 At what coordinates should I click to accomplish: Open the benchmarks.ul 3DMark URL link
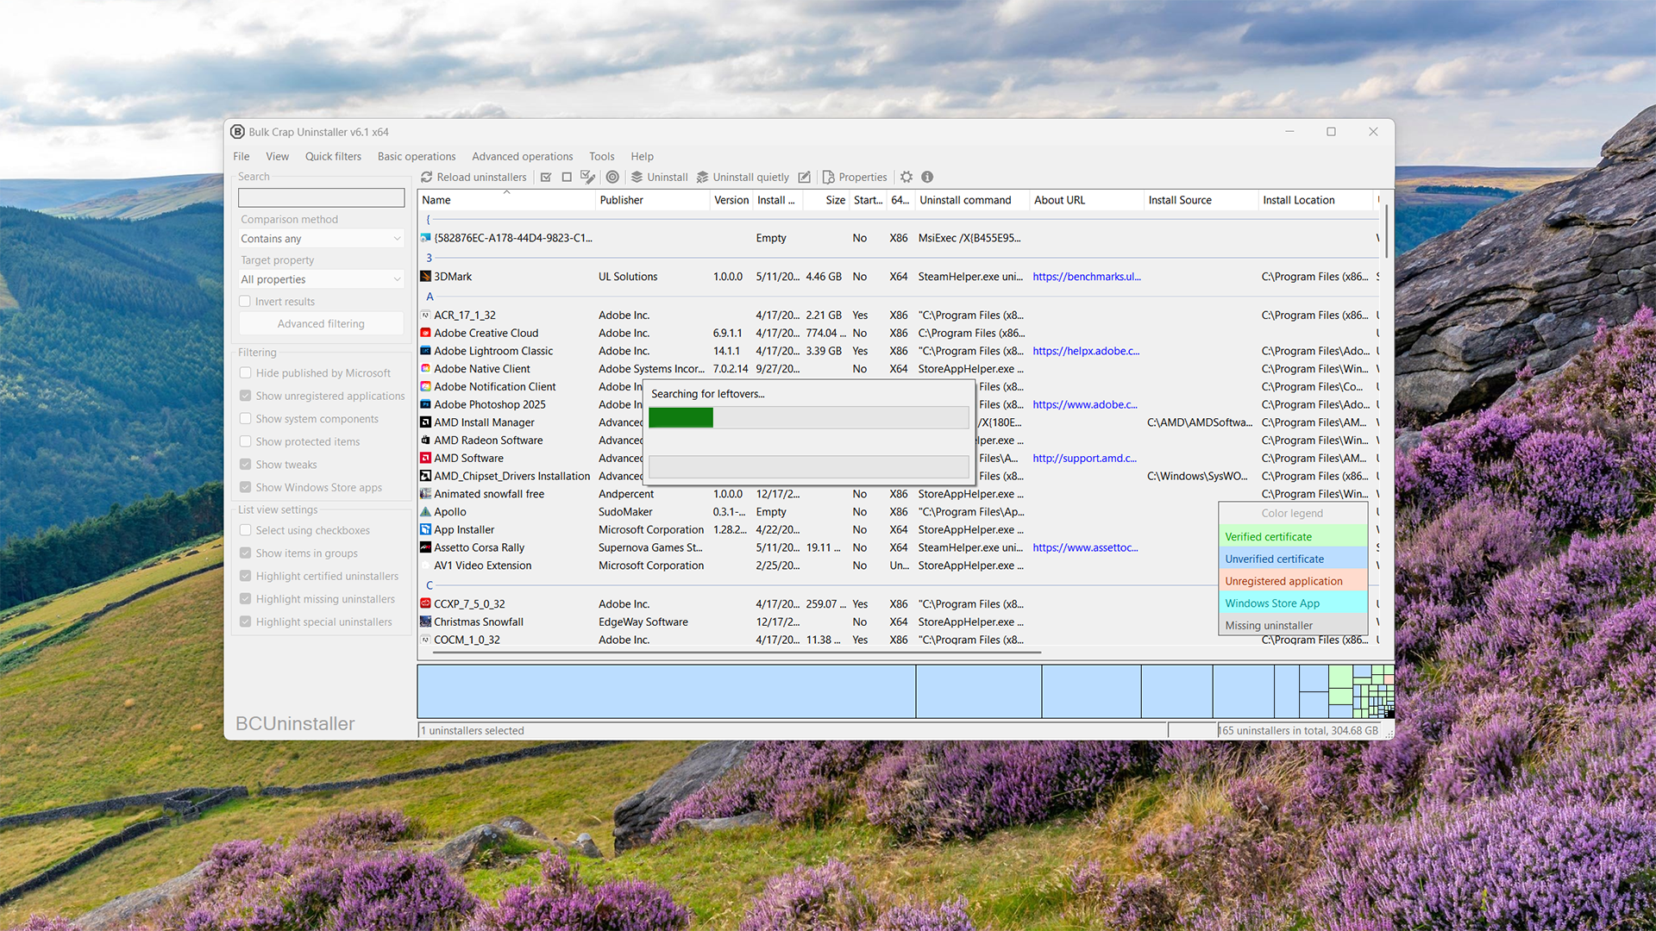pyautogui.click(x=1087, y=277)
